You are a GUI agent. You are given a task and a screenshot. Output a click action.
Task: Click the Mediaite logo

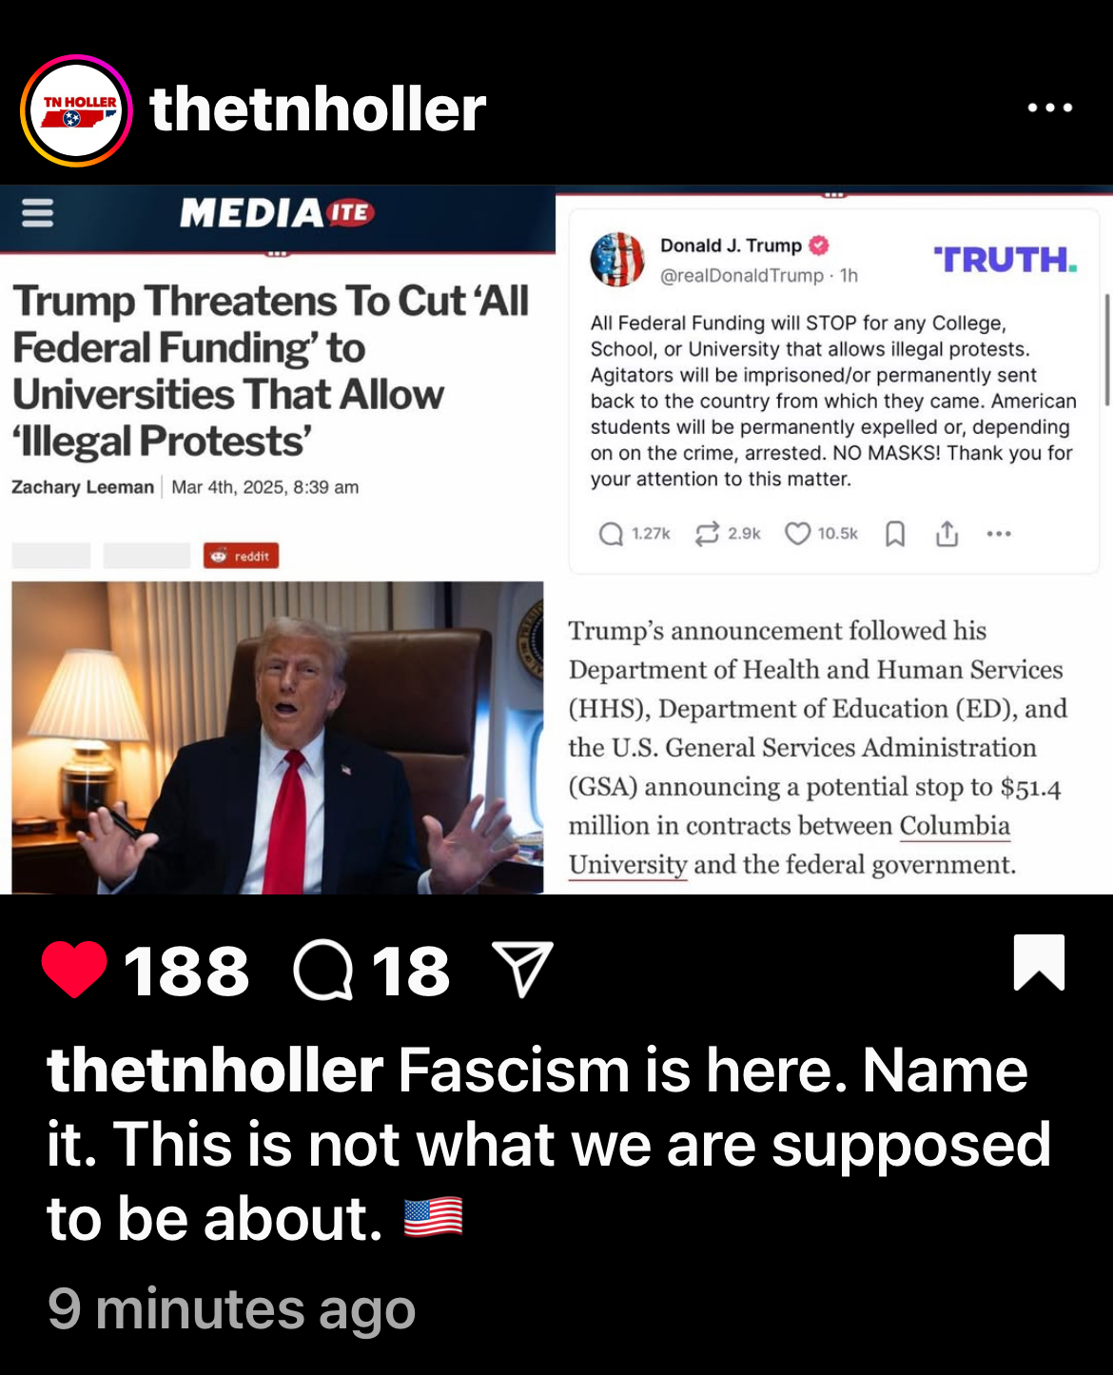tap(277, 212)
